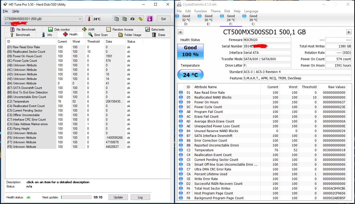The width and height of the screenshot is (355, 204).
Task: Open CrystalDiskInfo Edit menu
Action: click(x=188, y=11)
